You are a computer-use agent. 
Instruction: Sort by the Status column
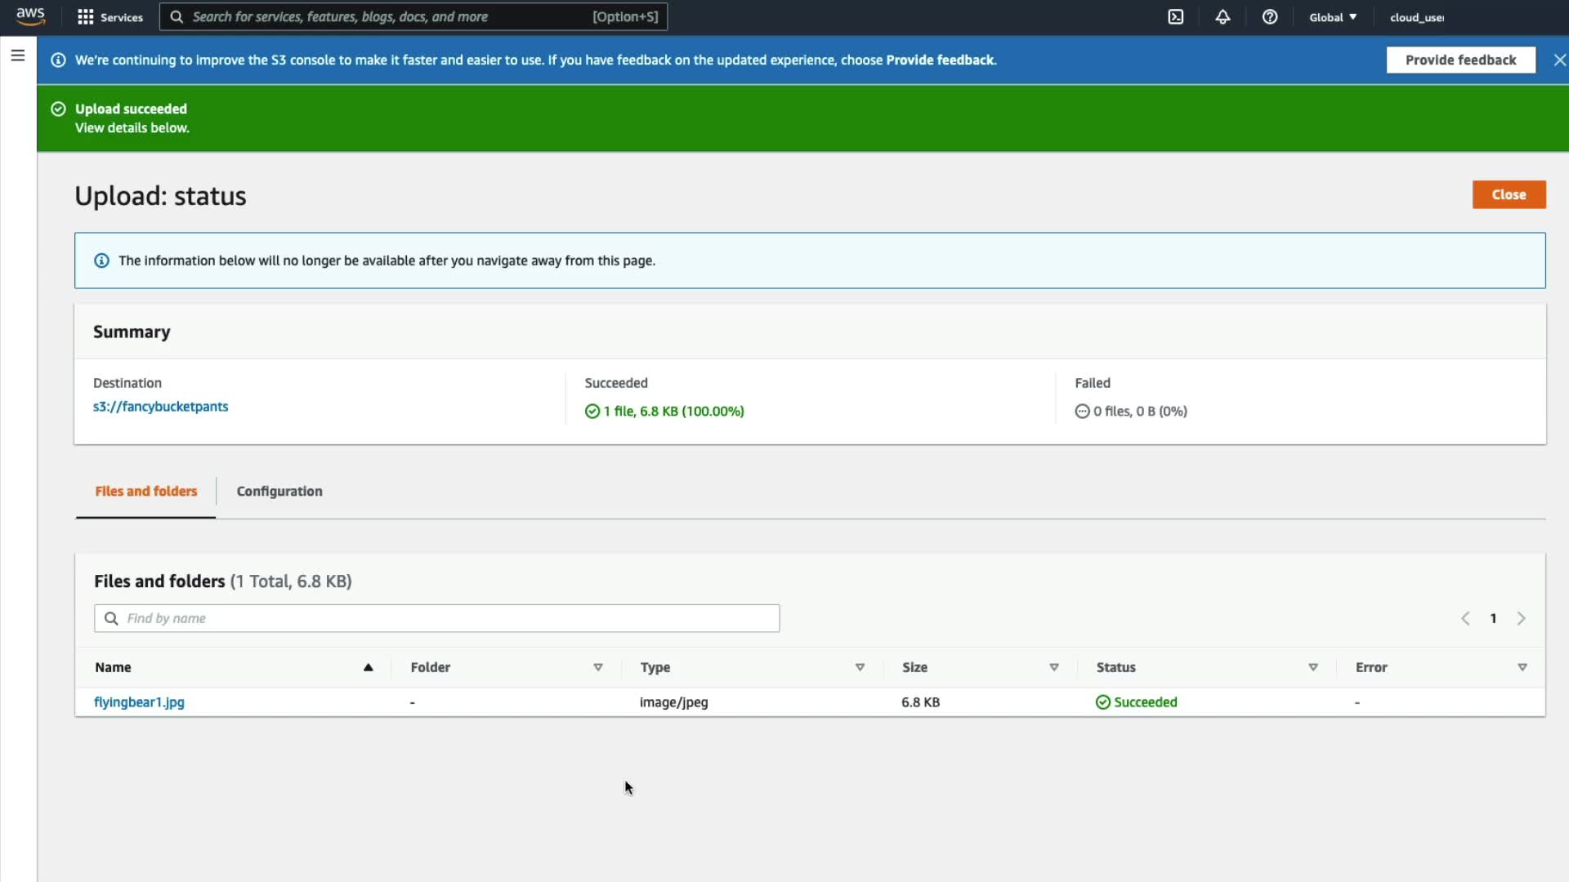coord(1312,667)
